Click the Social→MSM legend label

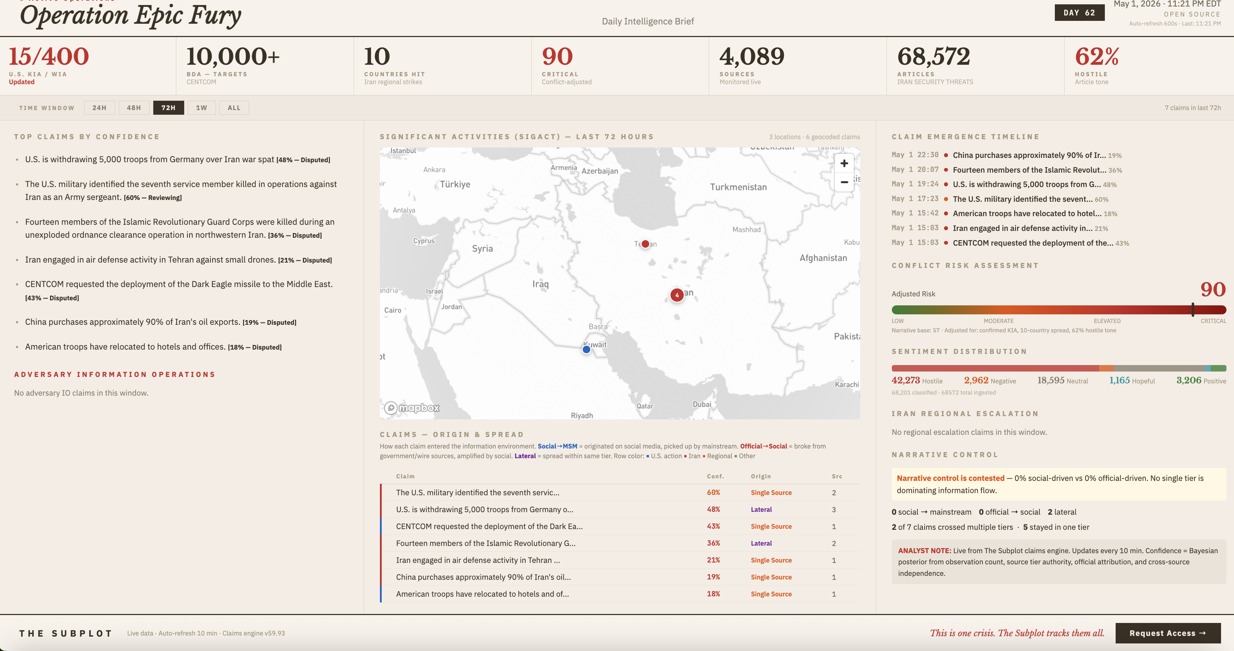557,446
